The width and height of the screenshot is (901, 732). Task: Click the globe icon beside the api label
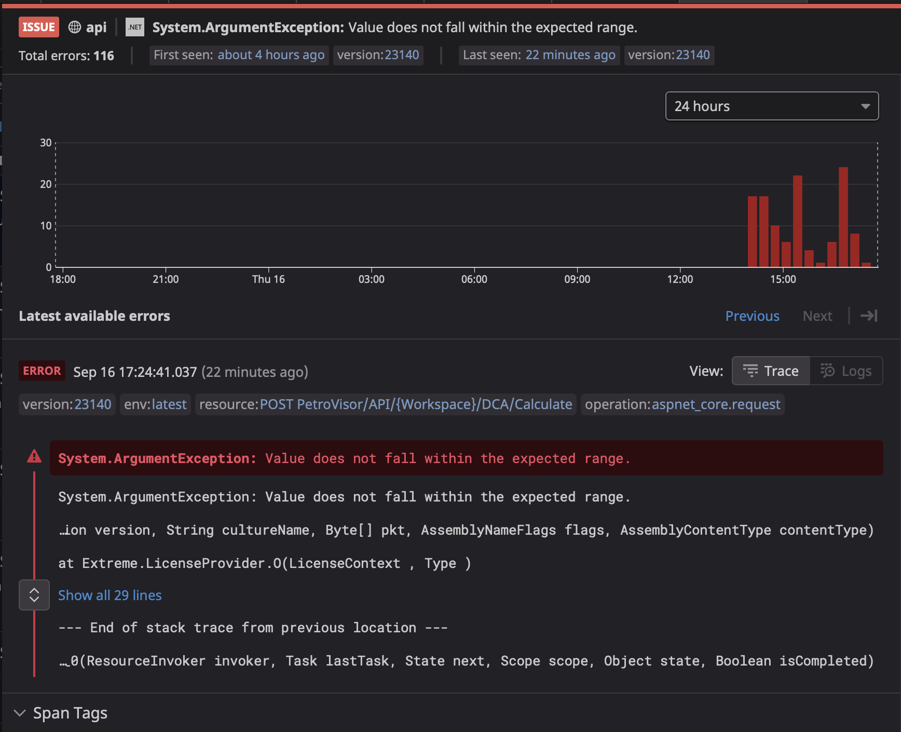74,27
